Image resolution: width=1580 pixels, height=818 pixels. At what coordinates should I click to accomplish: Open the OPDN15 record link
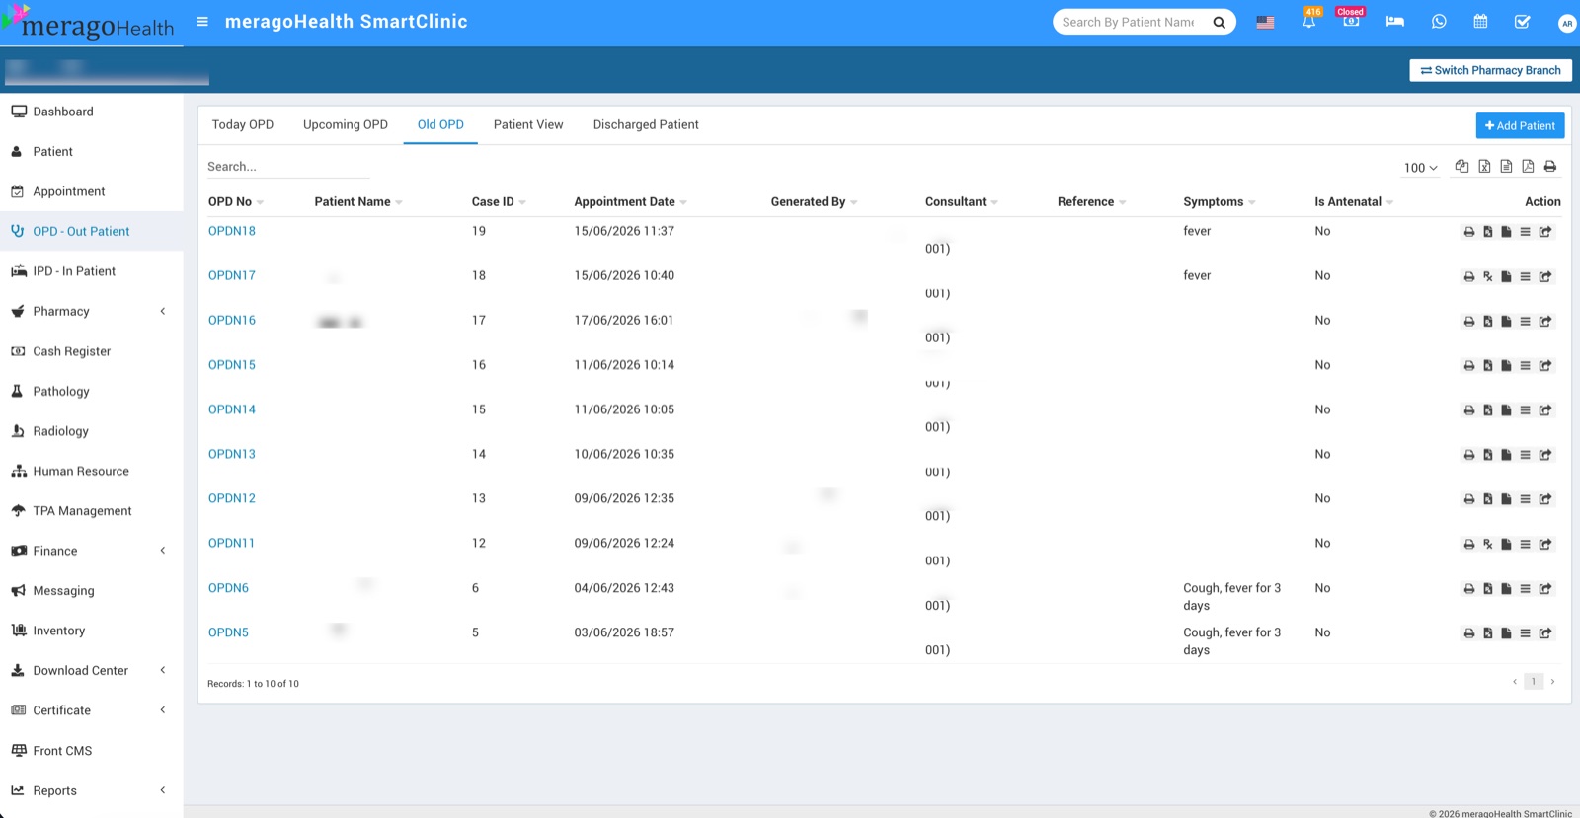[x=232, y=365]
